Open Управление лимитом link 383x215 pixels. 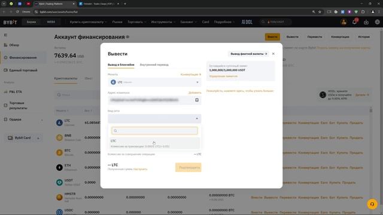point(223,76)
